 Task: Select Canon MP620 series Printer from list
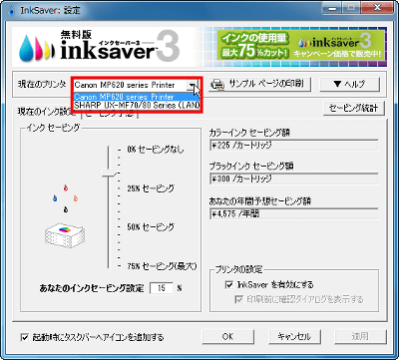(x=137, y=97)
